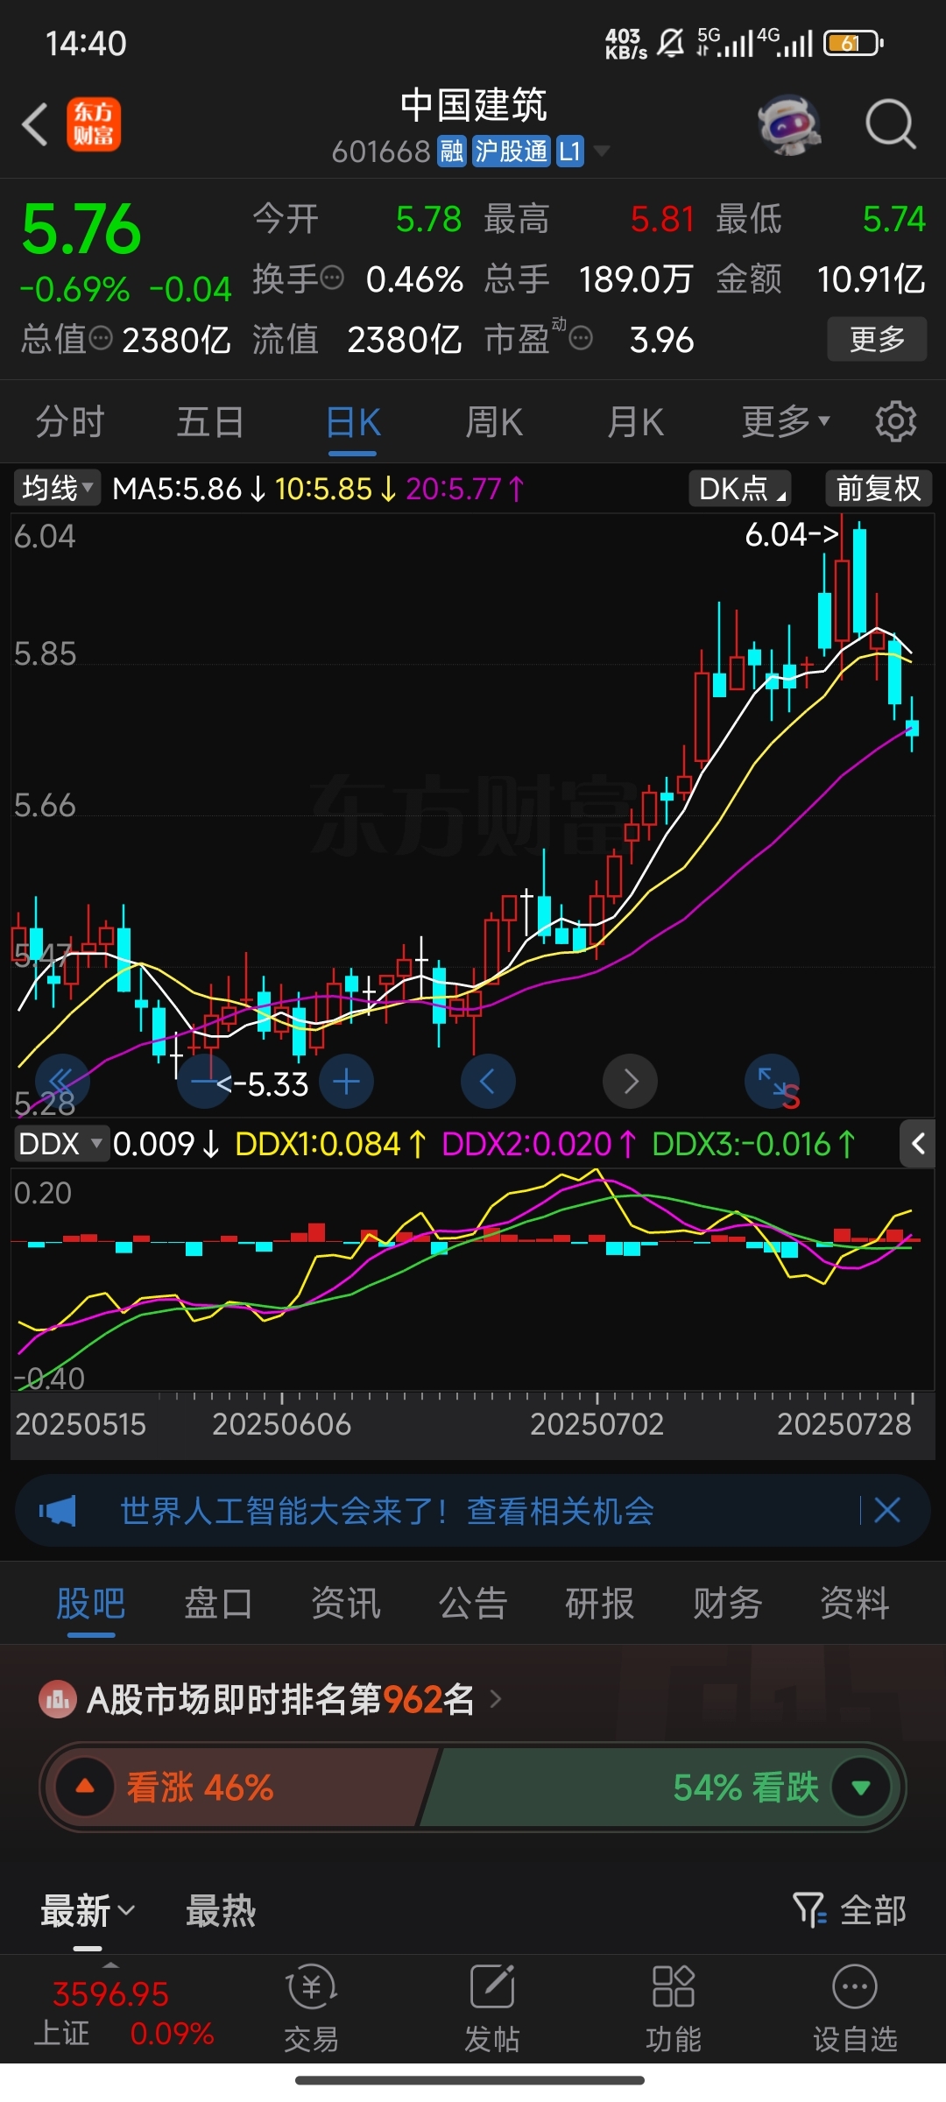Screen dimensions: 946x2102
Task: Tap the 5.33 low price marker
Action: [263, 1084]
